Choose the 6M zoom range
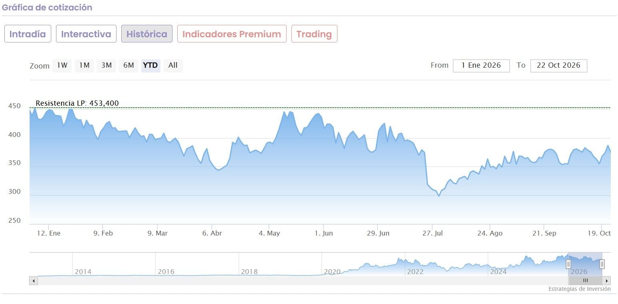The width and height of the screenshot is (618, 304). 128,65
